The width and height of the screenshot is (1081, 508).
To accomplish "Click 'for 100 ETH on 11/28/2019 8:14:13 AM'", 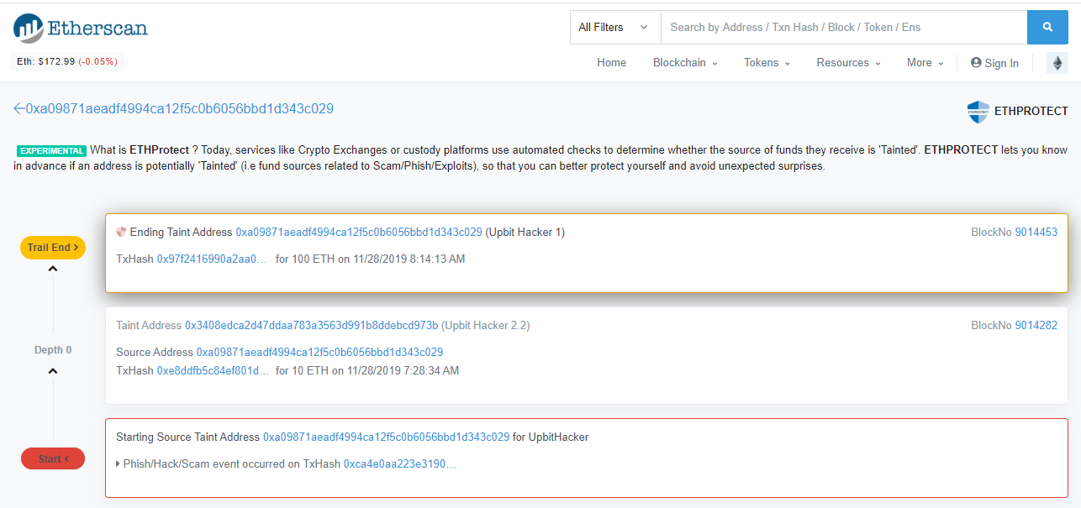I will click(371, 259).
